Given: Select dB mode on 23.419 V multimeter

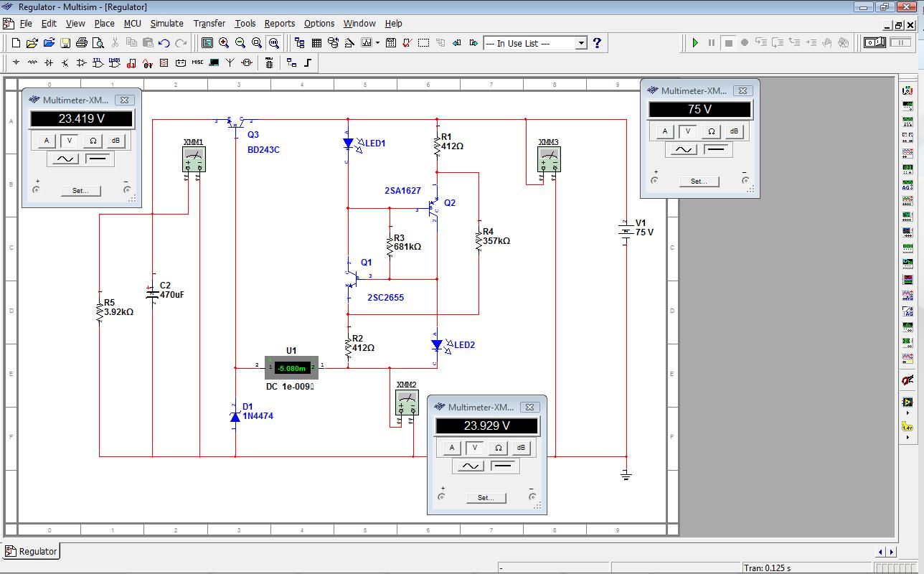Looking at the screenshot, I should tap(115, 141).
